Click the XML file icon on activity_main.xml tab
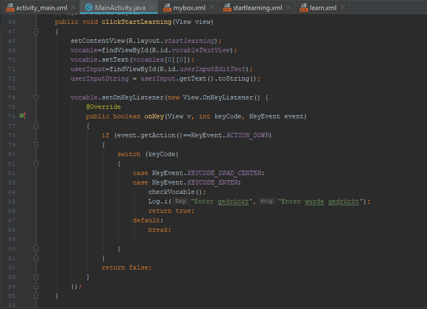Viewport: 427px width, 309px height. (x=9, y=8)
